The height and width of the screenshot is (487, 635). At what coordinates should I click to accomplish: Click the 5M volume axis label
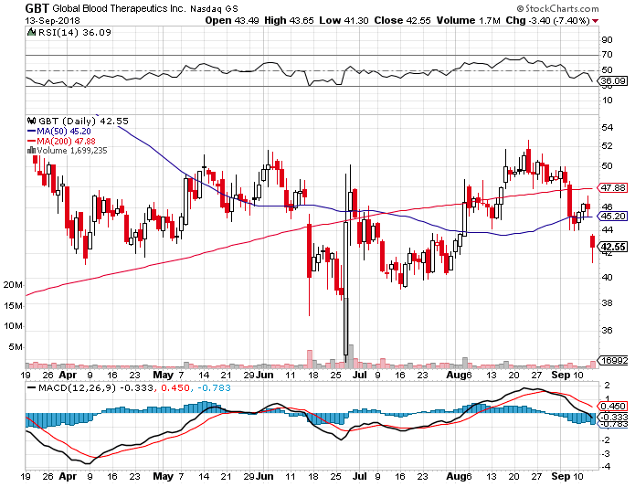pyautogui.click(x=16, y=347)
